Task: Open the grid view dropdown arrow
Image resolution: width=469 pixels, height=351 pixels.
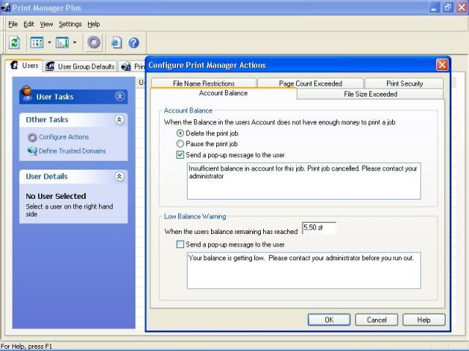Action: (49, 42)
